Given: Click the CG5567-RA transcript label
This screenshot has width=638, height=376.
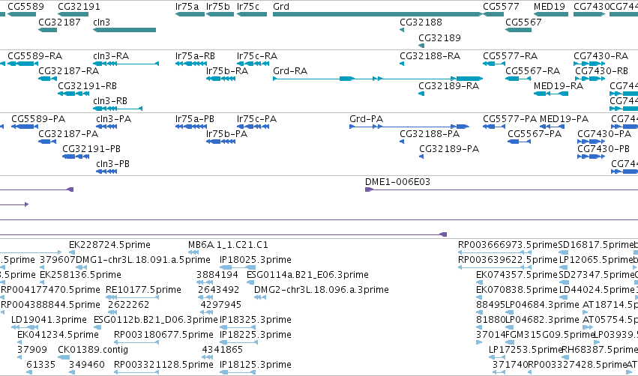Looking at the screenshot, I should [x=532, y=70].
